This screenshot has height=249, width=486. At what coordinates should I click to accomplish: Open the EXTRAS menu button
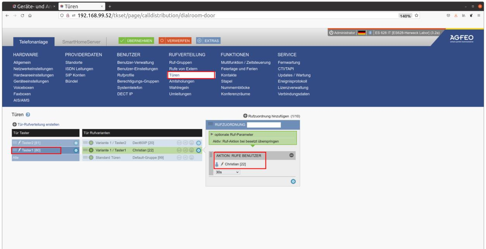pyautogui.click(x=208, y=40)
